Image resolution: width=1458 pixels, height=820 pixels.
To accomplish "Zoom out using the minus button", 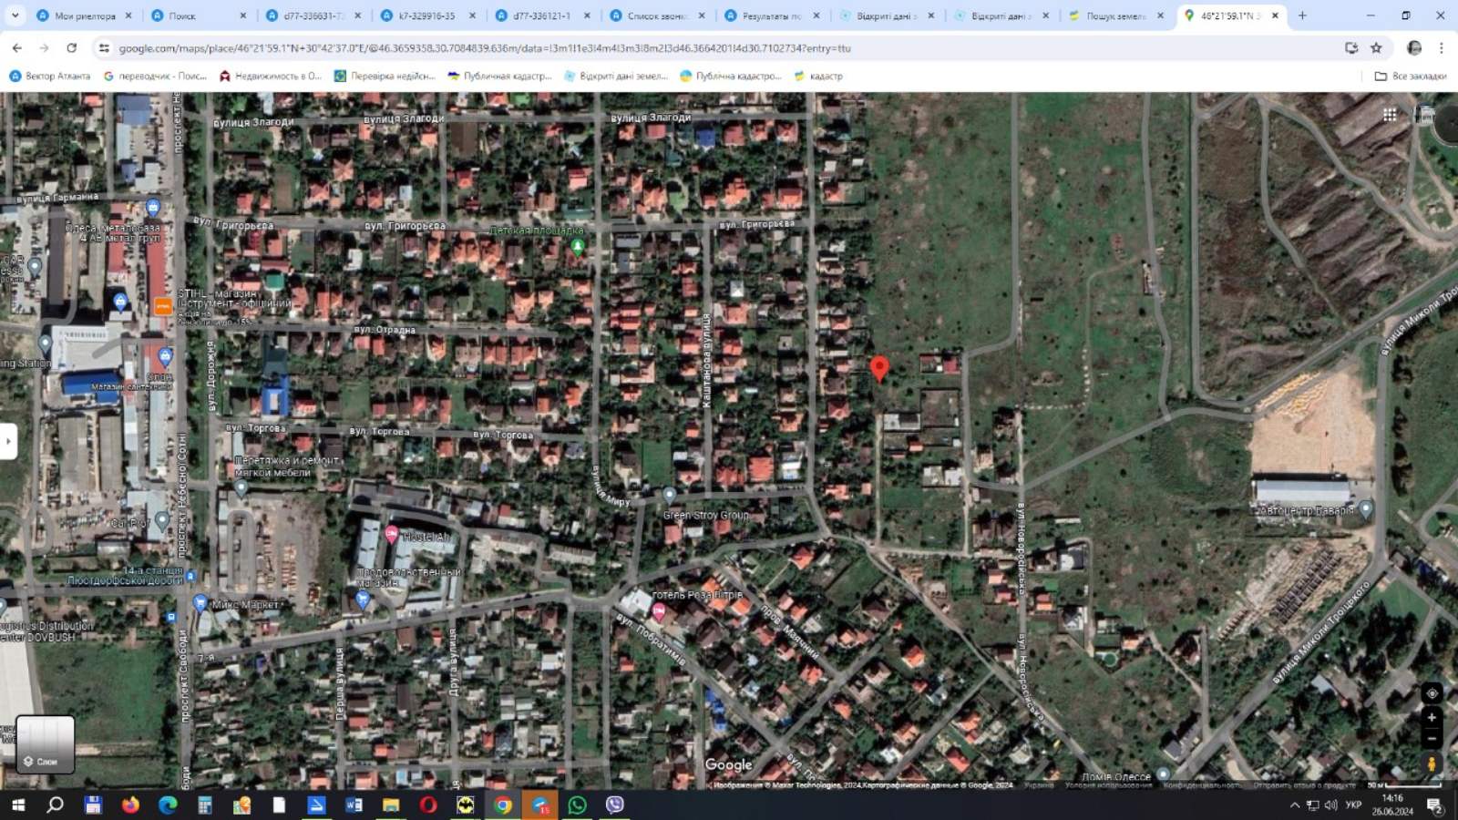I will 1432,739.
